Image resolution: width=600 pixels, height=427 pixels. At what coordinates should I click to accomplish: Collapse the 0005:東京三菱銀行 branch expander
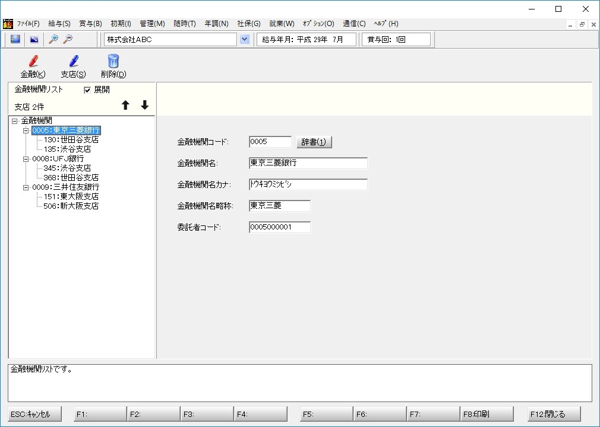26,130
